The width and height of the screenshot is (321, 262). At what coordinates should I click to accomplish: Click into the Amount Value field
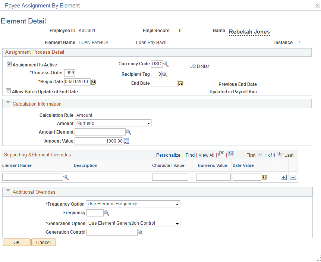point(99,141)
